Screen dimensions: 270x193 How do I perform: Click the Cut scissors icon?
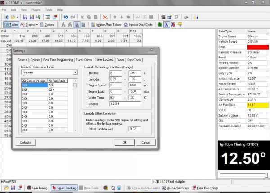82,17
